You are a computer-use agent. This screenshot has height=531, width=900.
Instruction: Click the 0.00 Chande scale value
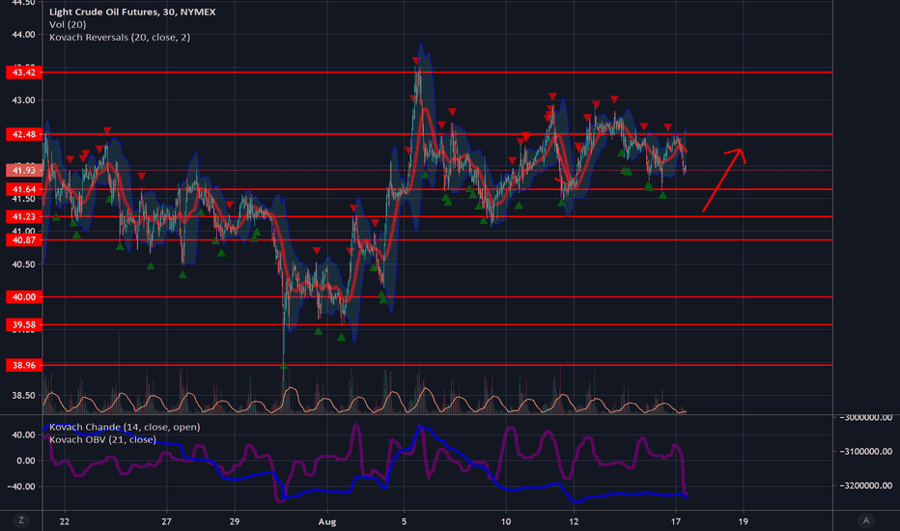pyautogui.click(x=26, y=461)
